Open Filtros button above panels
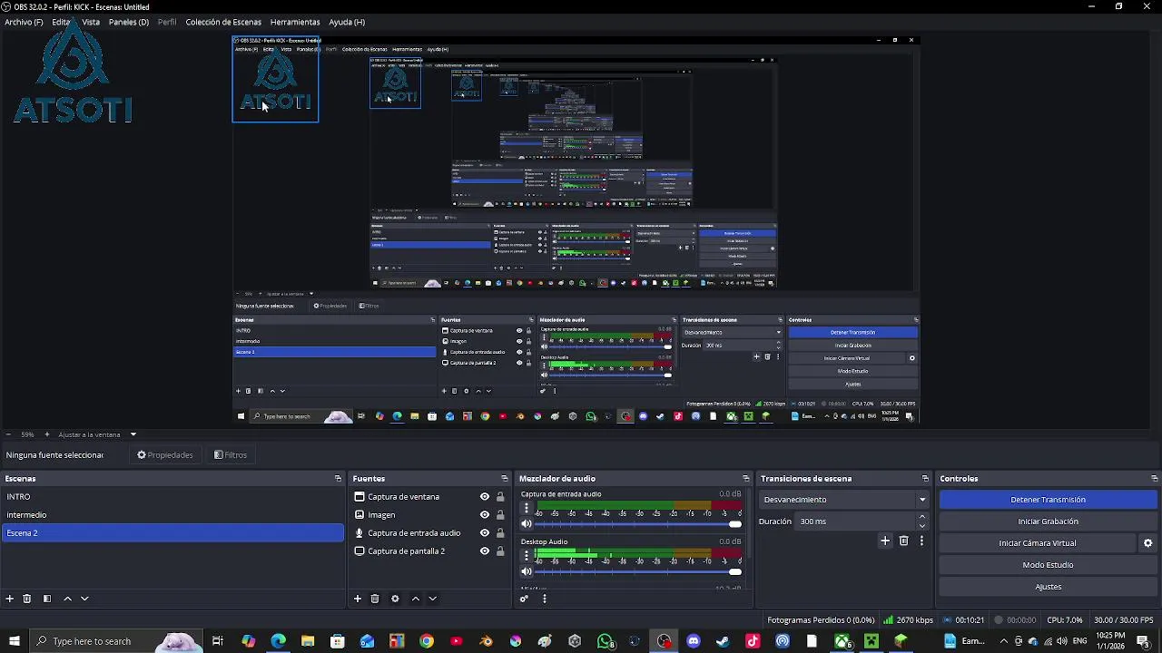Viewport: 1162px width, 653px height. [x=231, y=455]
